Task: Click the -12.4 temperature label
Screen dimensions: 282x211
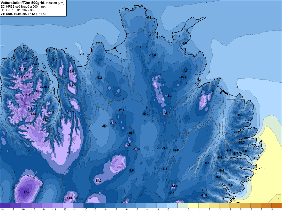Action: click(72, 85)
